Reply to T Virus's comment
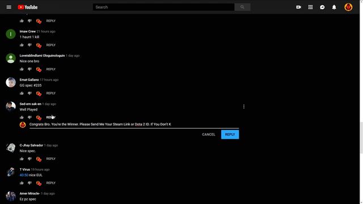This screenshot has width=363, height=204. pyautogui.click(x=50, y=183)
